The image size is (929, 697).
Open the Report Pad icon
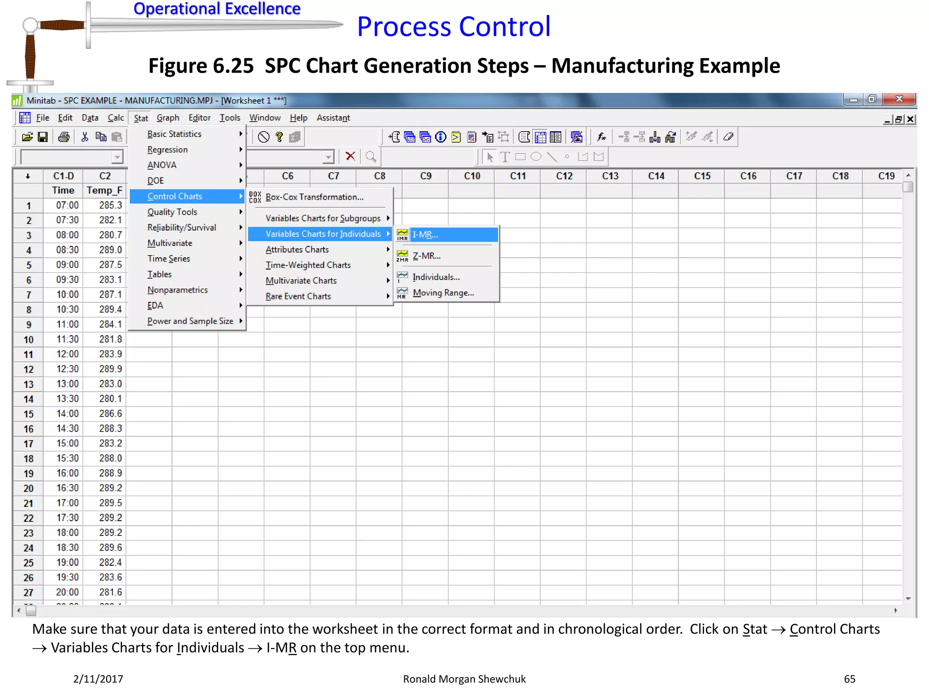tap(472, 137)
